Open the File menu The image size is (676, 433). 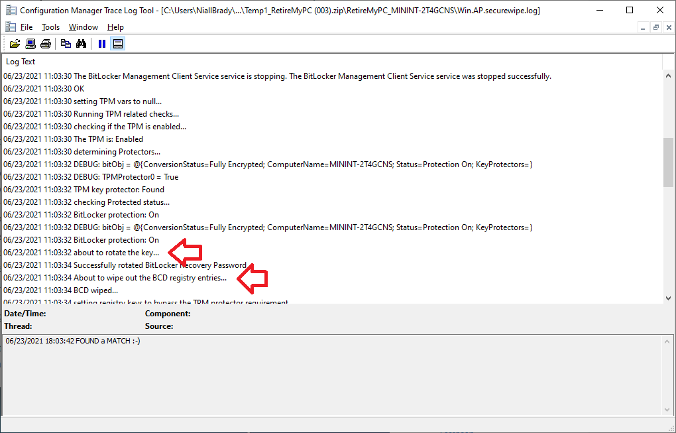tap(27, 27)
